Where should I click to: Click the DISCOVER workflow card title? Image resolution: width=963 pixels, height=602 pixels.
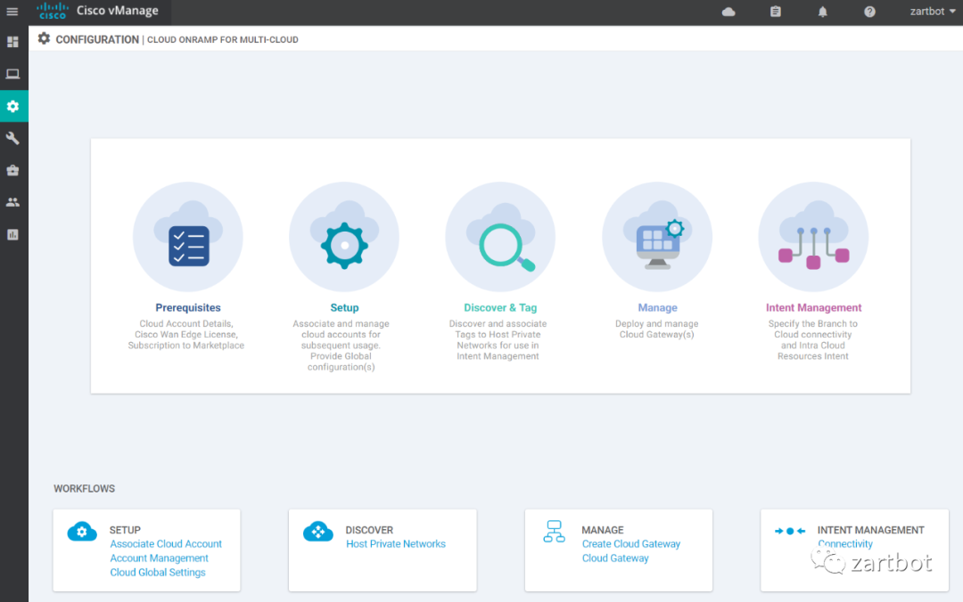369,530
